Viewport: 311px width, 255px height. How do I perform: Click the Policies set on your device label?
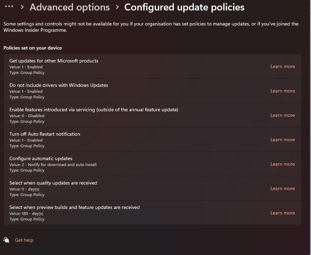(32, 48)
